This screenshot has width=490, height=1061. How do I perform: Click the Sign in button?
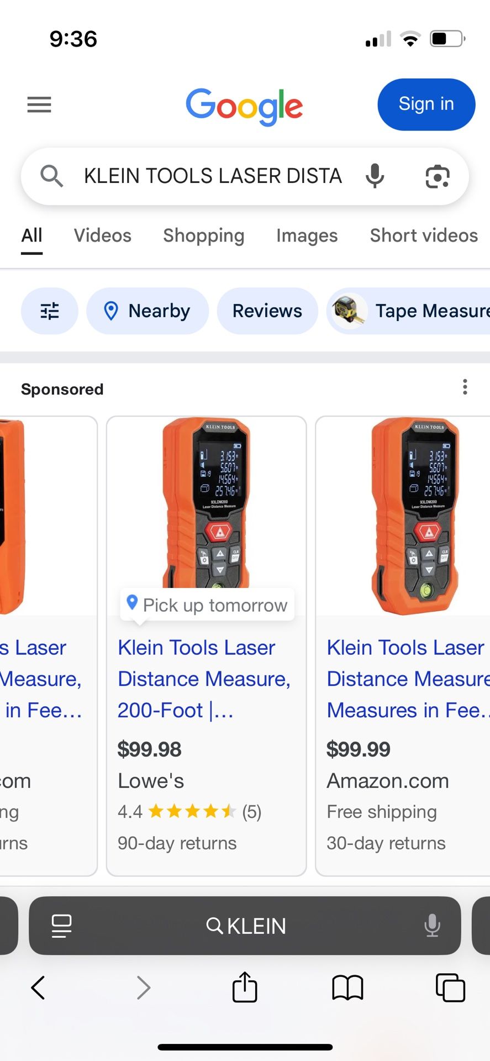pos(426,104)
